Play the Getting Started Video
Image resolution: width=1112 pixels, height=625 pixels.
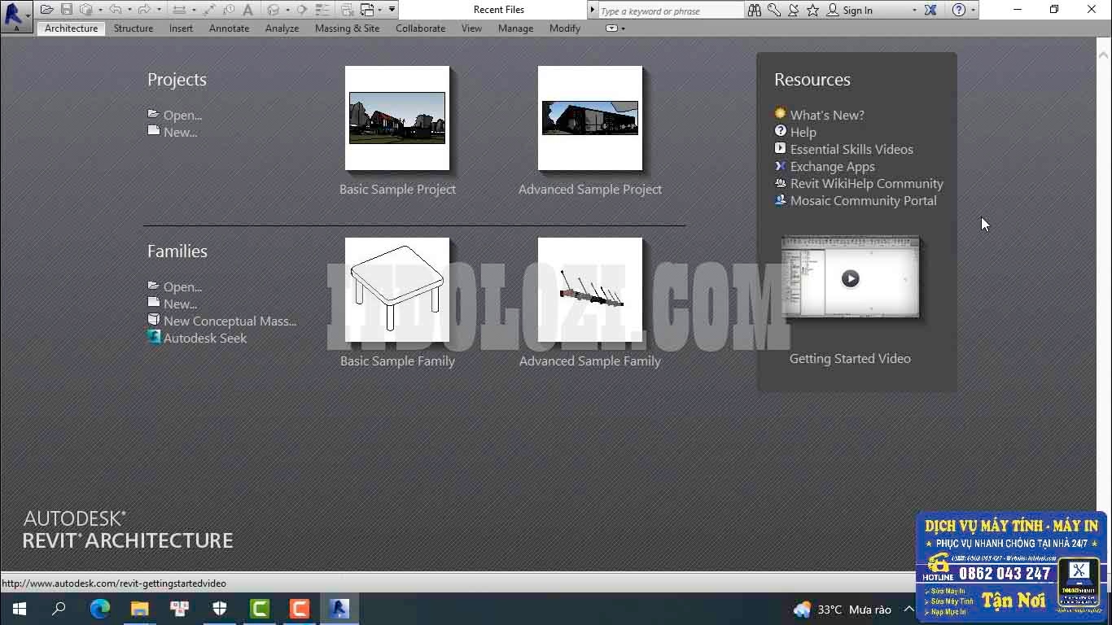click(850, 278)
